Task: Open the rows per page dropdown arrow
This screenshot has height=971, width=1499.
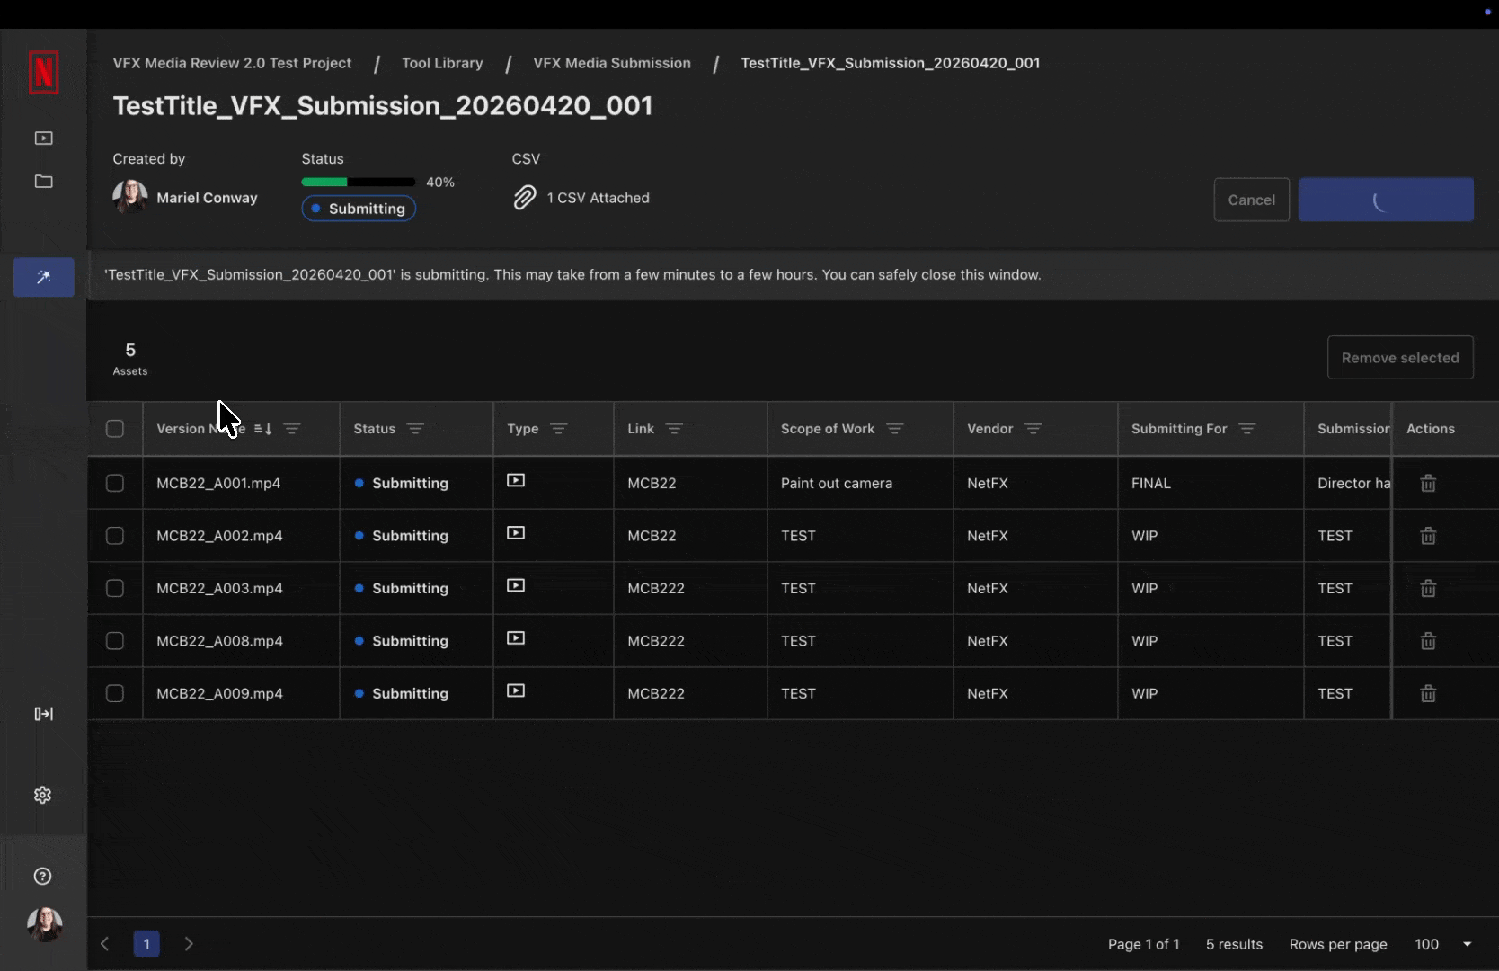Action: pos(1468,944)
